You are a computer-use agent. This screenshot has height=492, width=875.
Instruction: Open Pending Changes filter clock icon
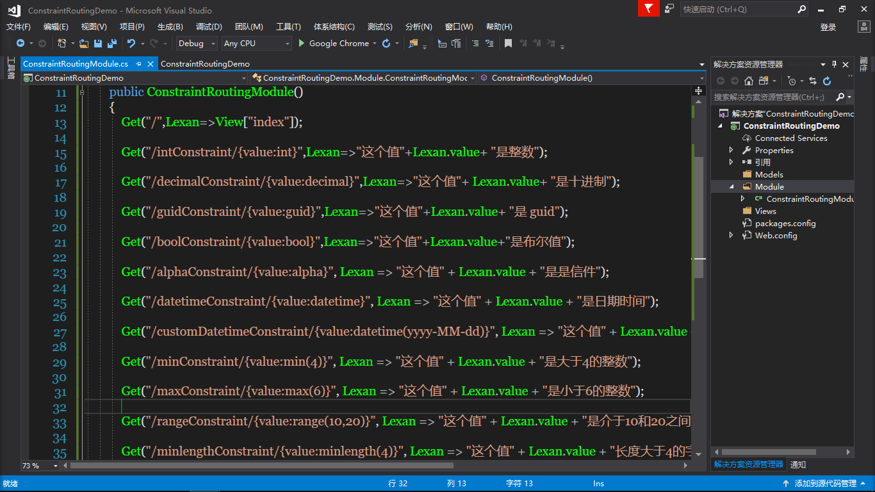coord(792,81)
